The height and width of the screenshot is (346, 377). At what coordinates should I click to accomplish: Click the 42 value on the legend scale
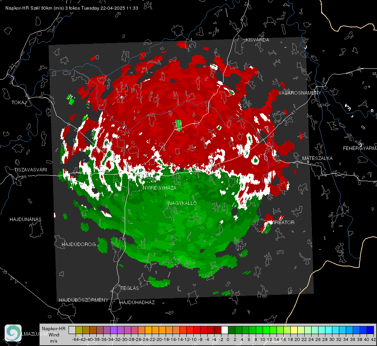coord(374,339)
